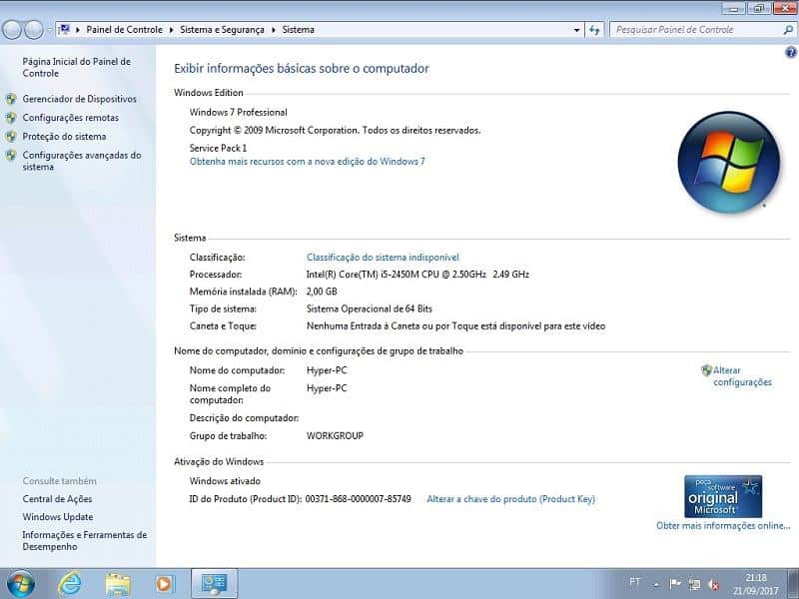
Task: Click the PT language indicator
Action: click(x=634, y=582)
